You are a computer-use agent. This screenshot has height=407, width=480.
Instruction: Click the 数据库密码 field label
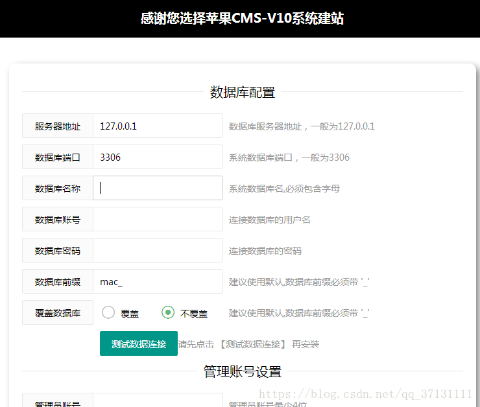tap(58, 251)
